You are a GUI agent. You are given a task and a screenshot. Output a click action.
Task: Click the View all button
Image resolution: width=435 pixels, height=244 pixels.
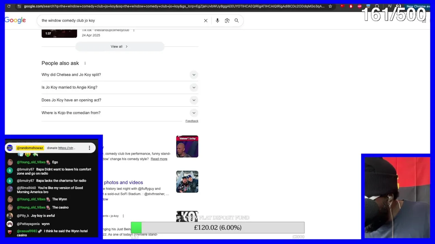click(120, 46)
